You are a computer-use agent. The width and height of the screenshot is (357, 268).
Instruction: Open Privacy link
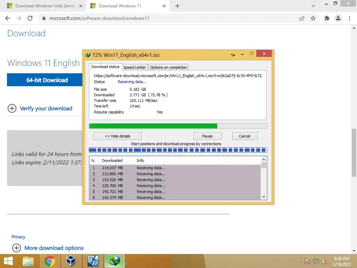18,237
